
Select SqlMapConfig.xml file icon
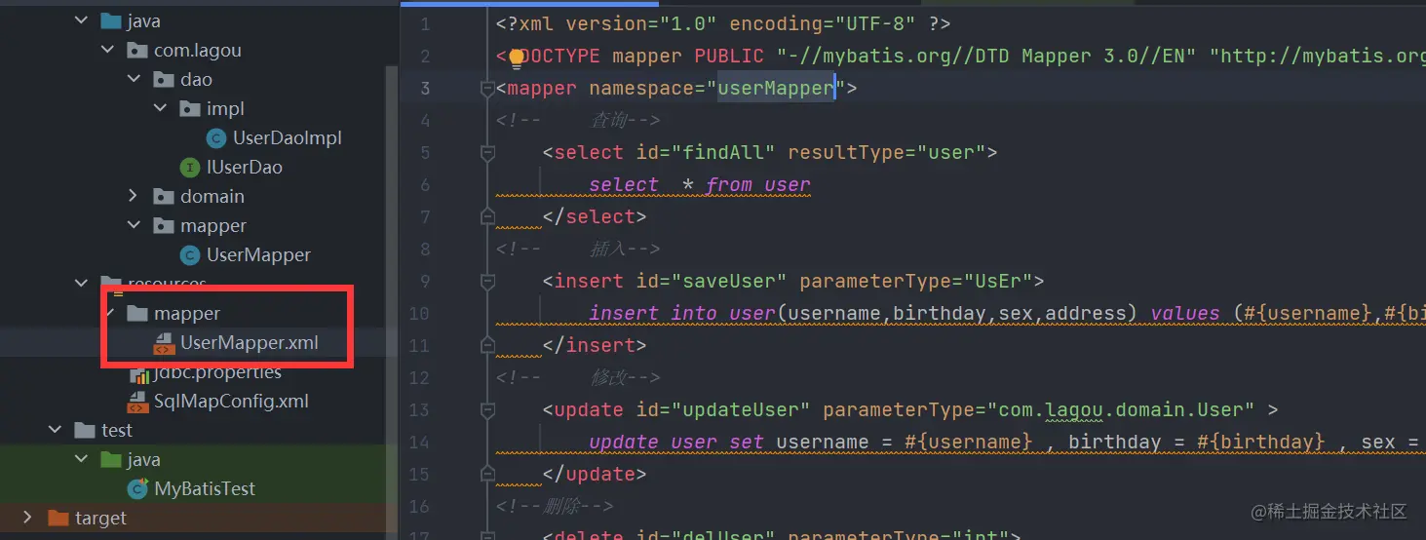coord(137,402)
